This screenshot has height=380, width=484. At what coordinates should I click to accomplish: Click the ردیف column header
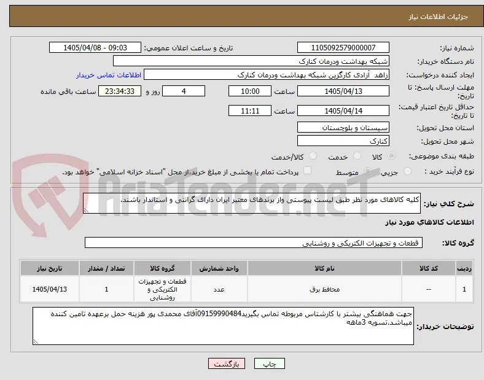tap(464, 268)
